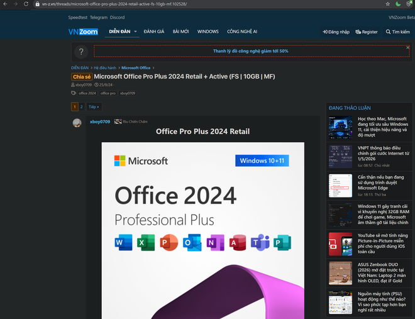The height and width of the screenshot is (319, 415).
Task: Click the Publisher icon in Office image
Action: [282, 242]
